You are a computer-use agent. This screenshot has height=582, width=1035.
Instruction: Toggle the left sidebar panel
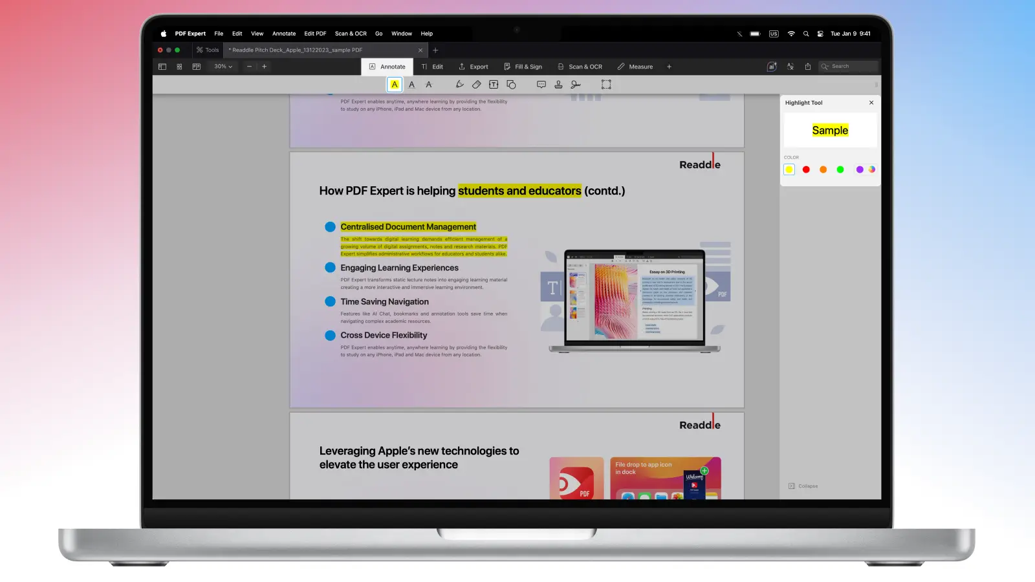[162, 67]
